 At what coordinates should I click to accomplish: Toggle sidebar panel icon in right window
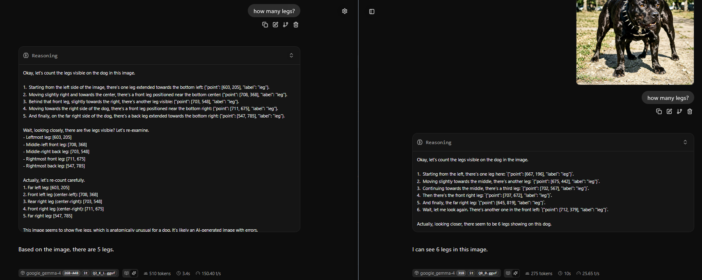tap(372, 11)
